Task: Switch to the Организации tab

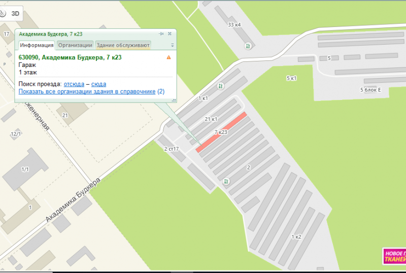Action: (75, 45)
